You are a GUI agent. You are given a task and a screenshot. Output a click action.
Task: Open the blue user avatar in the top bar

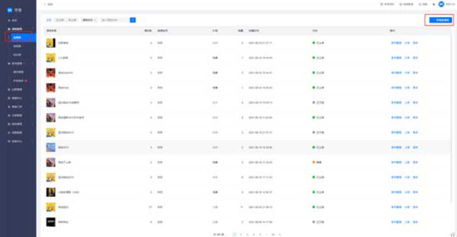click(x=441, y=4)
